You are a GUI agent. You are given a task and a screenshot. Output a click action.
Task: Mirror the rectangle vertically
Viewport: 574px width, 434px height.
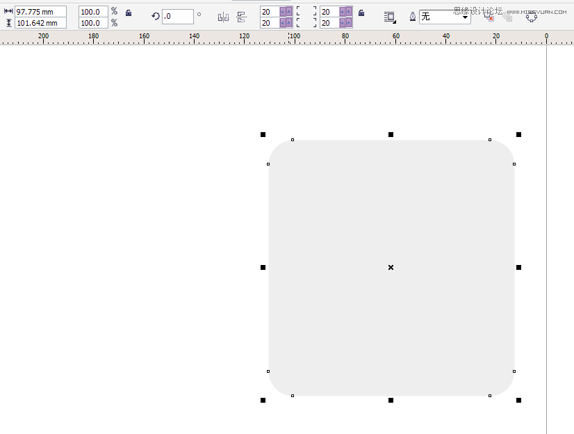tap(241, 16)
